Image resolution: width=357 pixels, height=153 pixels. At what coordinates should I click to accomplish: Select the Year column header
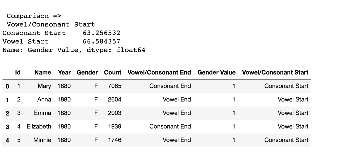point(64,72)
